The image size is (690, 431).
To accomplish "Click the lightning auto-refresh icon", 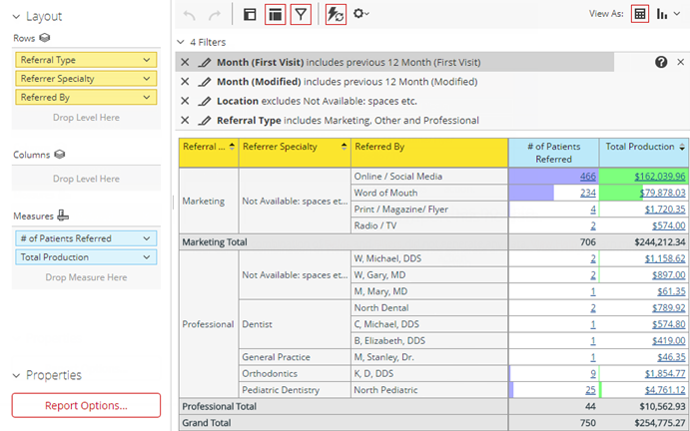I will (x=337, y=15).
